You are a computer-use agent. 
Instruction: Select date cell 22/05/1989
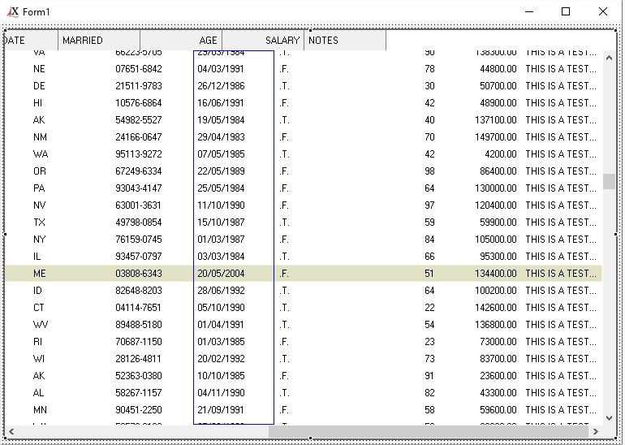click(x=222, y=171)
